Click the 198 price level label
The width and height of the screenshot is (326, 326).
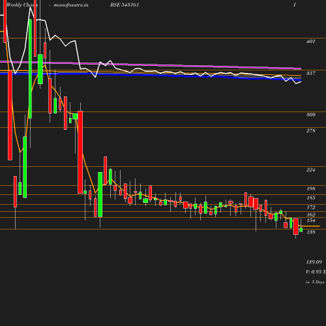coord(311,188)
